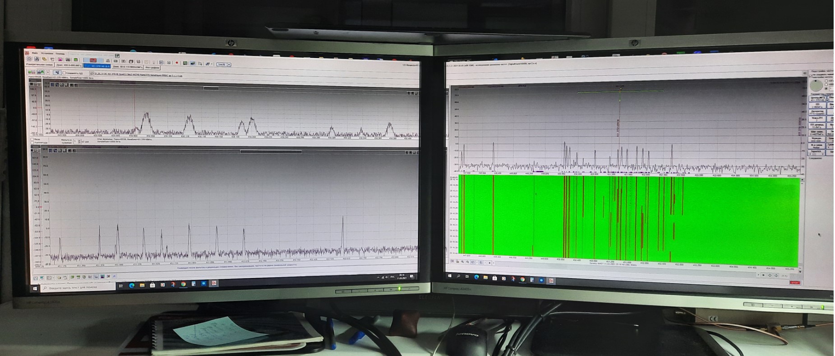Open the Помощь menu
This screenshot has height=356, width=835.
tap(60, 54)
